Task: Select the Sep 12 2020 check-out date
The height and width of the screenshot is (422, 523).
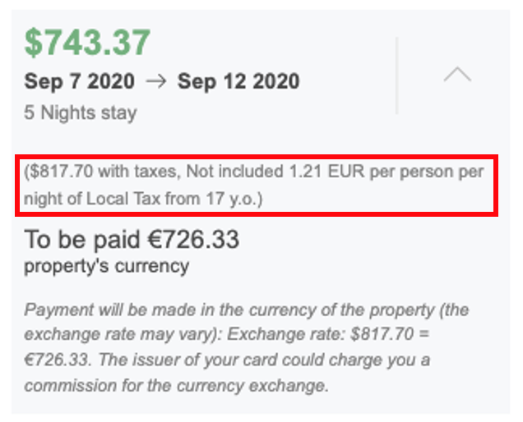Action: tap(238, 81)
